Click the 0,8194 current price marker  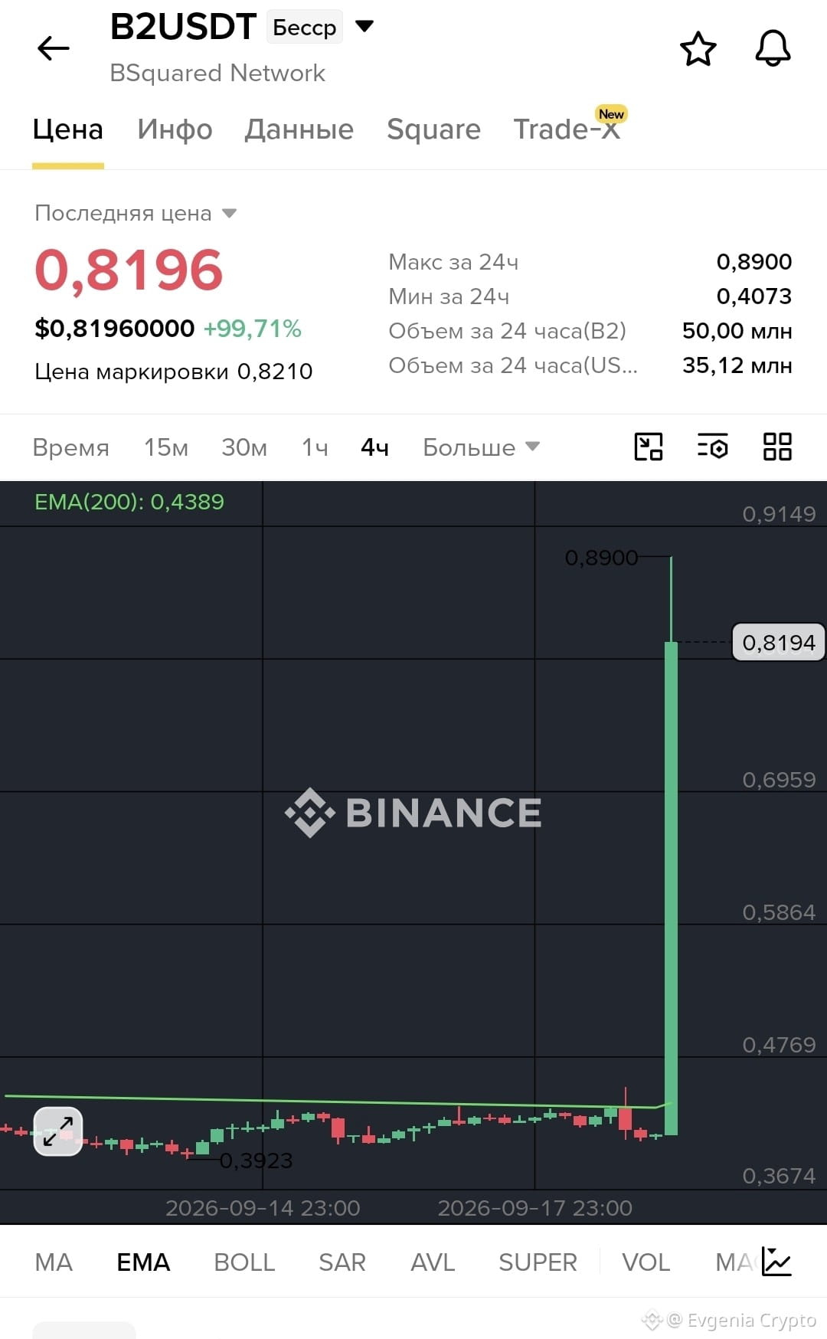point(779,642)
